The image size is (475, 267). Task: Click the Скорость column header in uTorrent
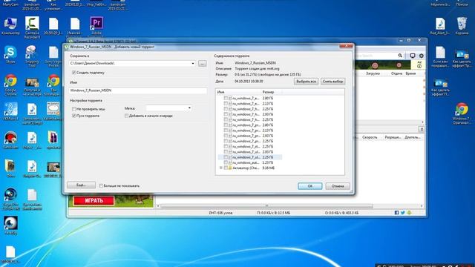(x=370, y=137)
